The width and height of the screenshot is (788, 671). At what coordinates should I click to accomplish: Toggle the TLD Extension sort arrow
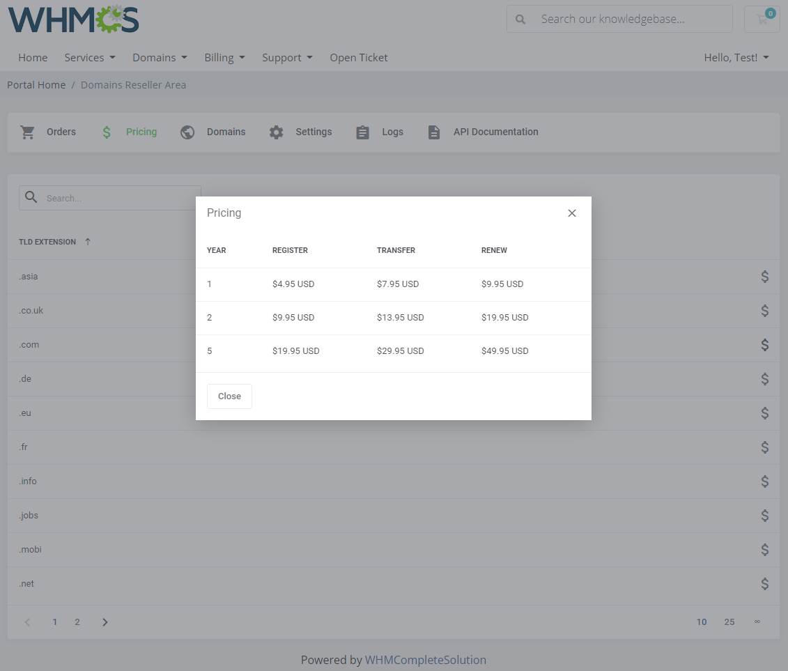[88, 242]
